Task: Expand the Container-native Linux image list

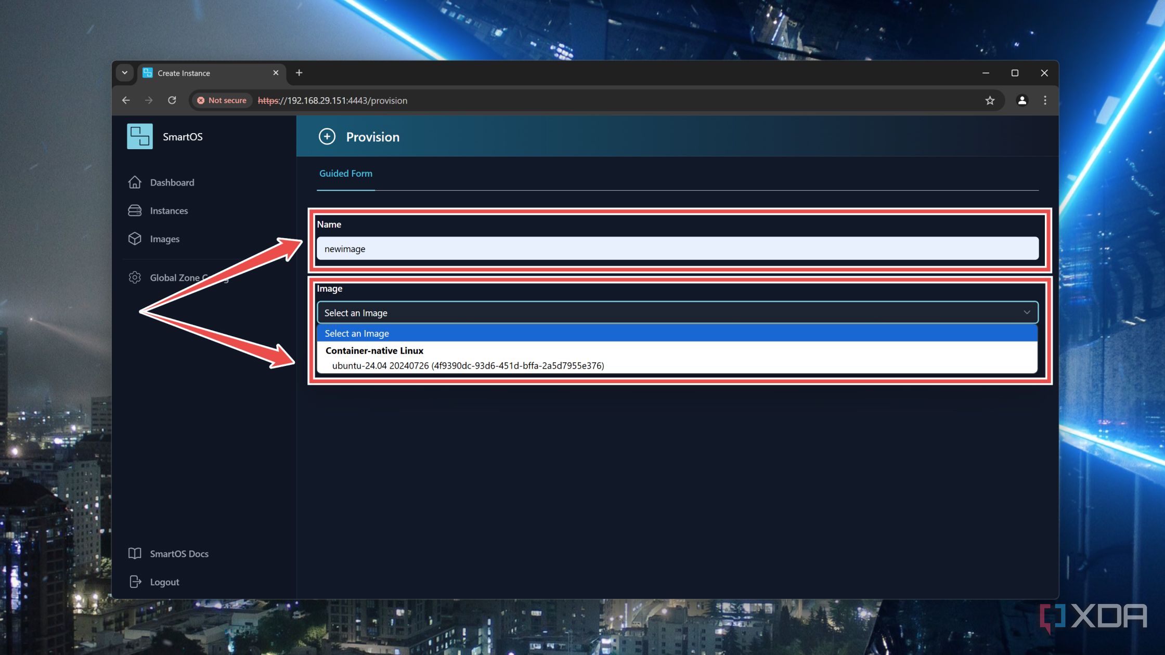Action: [374, 350]
